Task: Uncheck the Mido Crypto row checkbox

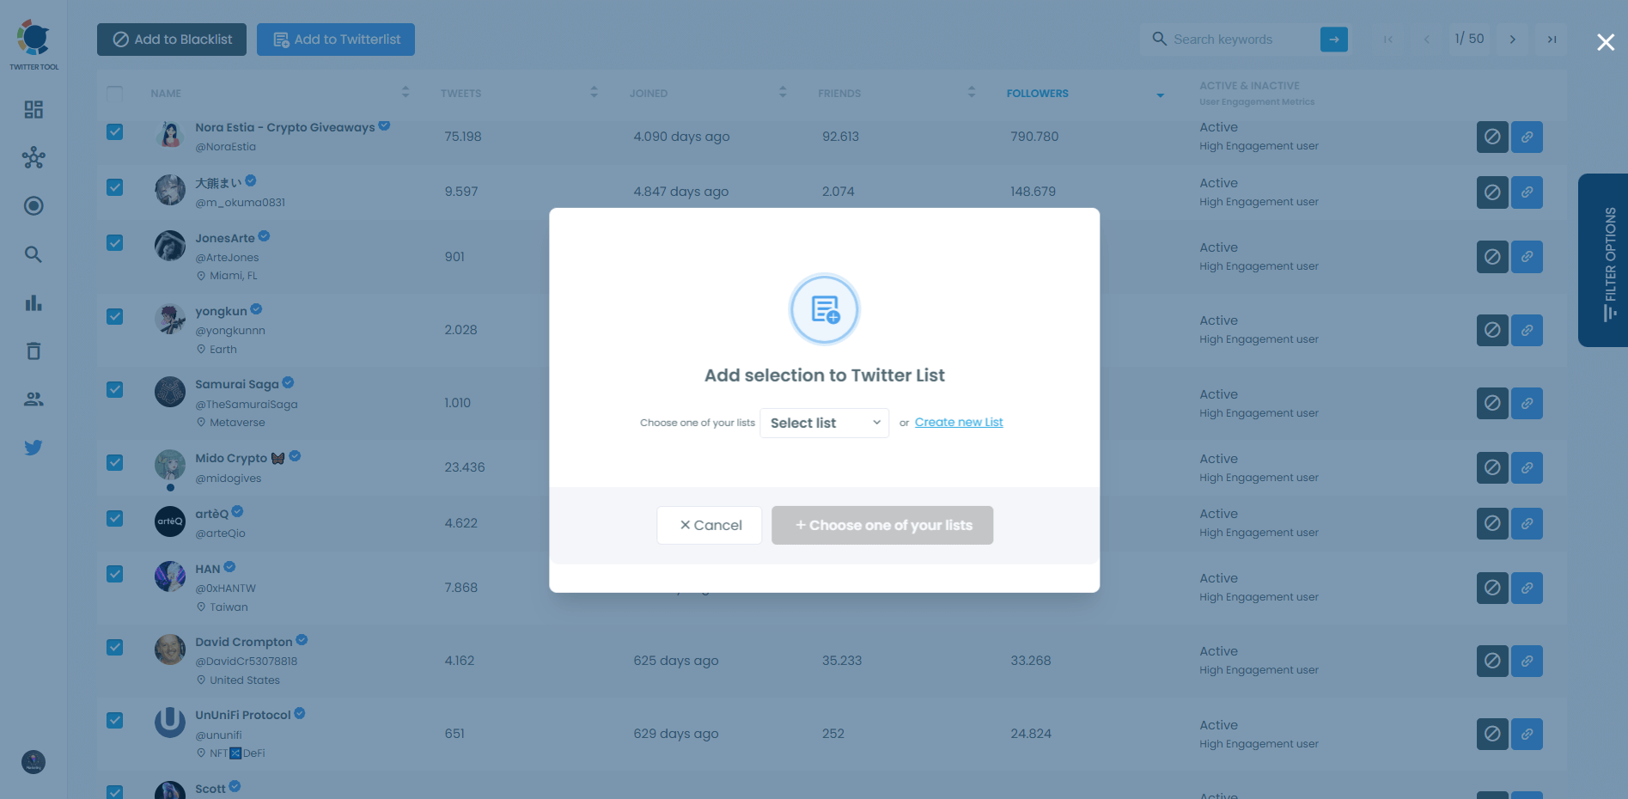Action: point(114,462)
